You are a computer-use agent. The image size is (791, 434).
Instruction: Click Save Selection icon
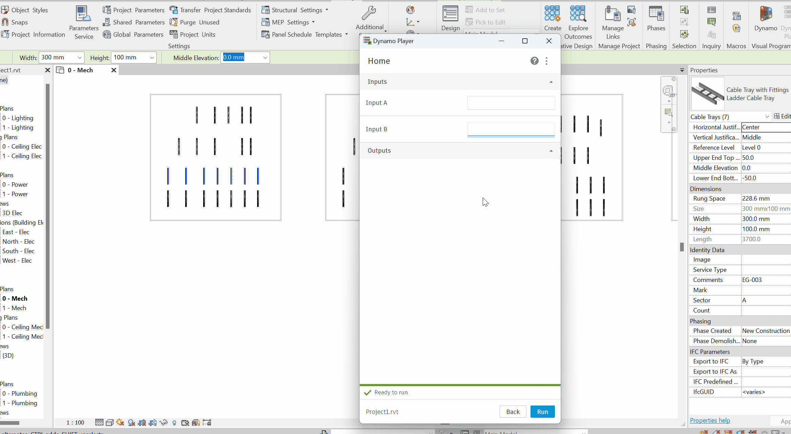pyautogui.click(x=684, y=10)
